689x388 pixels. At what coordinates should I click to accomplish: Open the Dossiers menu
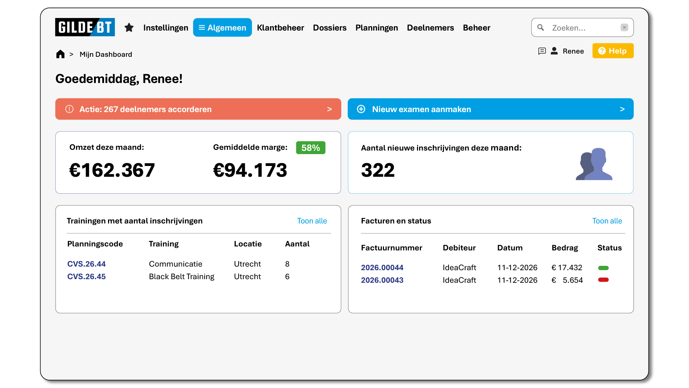330,28
